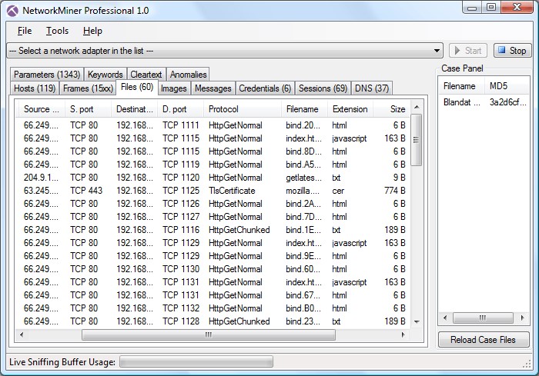This screenshot has height=376, width=539.
Task: Open the DNS (37) tab
Action: pos(373,88)
